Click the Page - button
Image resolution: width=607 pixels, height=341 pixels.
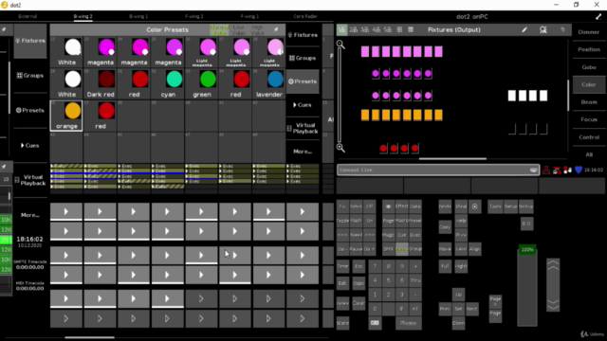coord(495,315)
